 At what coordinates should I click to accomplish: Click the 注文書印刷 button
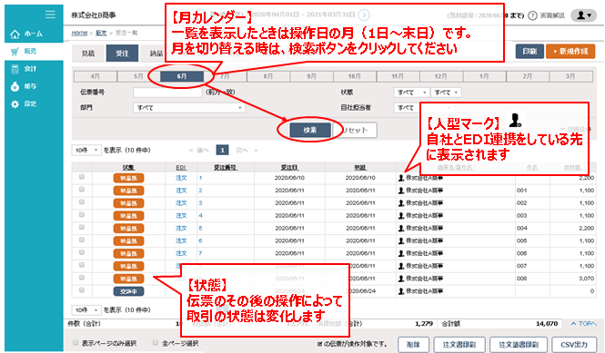(459, 345)
